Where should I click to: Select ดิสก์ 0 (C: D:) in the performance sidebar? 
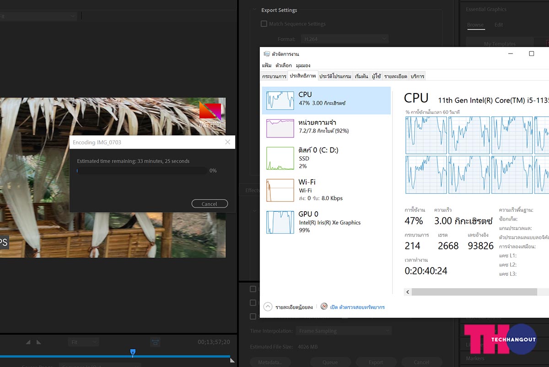(326, 158)
